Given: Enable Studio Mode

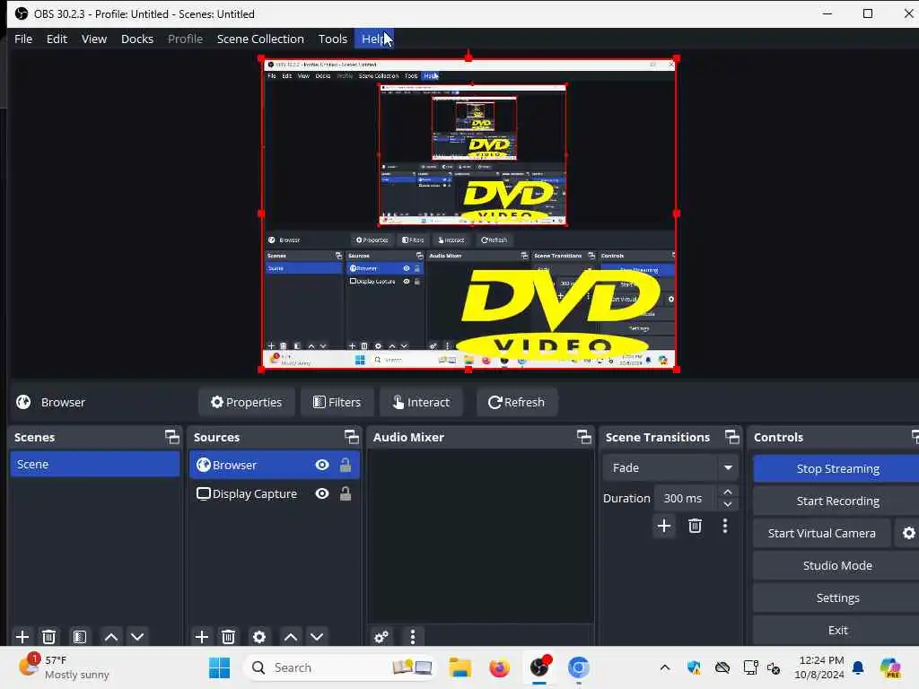Looking at the screenshot, I should [x=837, y=565].
